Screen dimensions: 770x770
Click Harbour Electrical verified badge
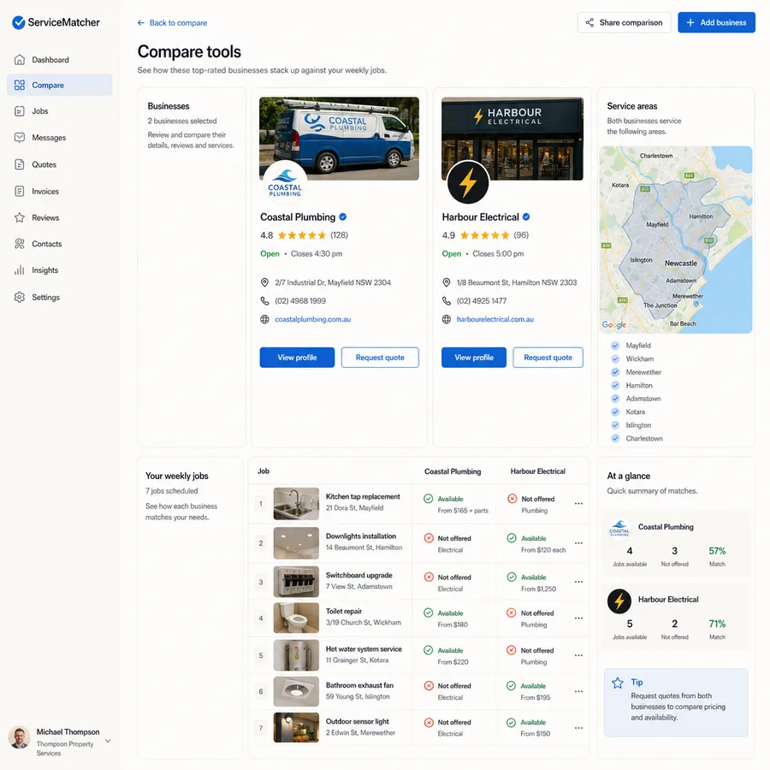pyautogui.click(x=526, y=216)
